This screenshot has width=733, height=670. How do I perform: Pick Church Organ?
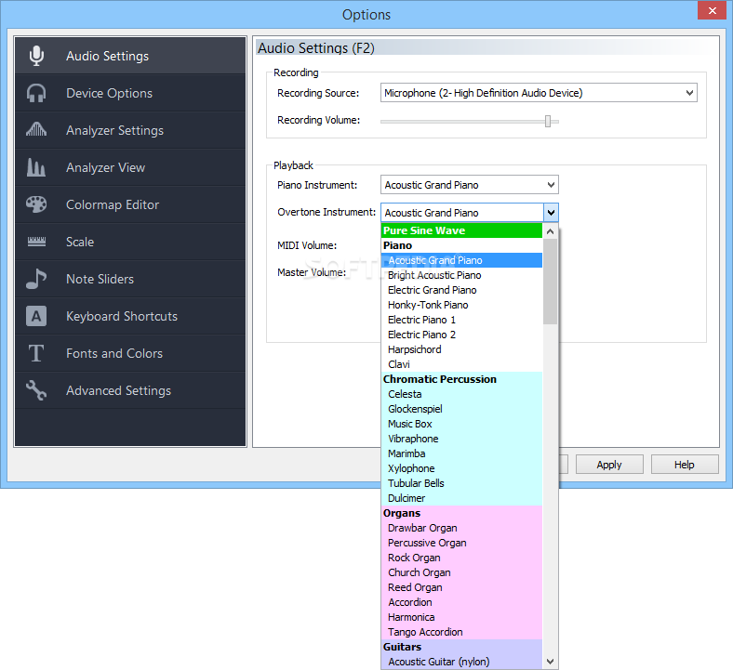click(462, 572)
